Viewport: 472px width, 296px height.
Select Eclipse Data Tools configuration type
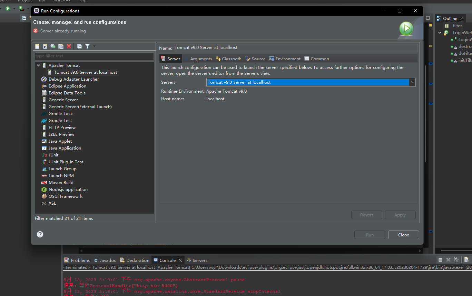tap(67, 93)
